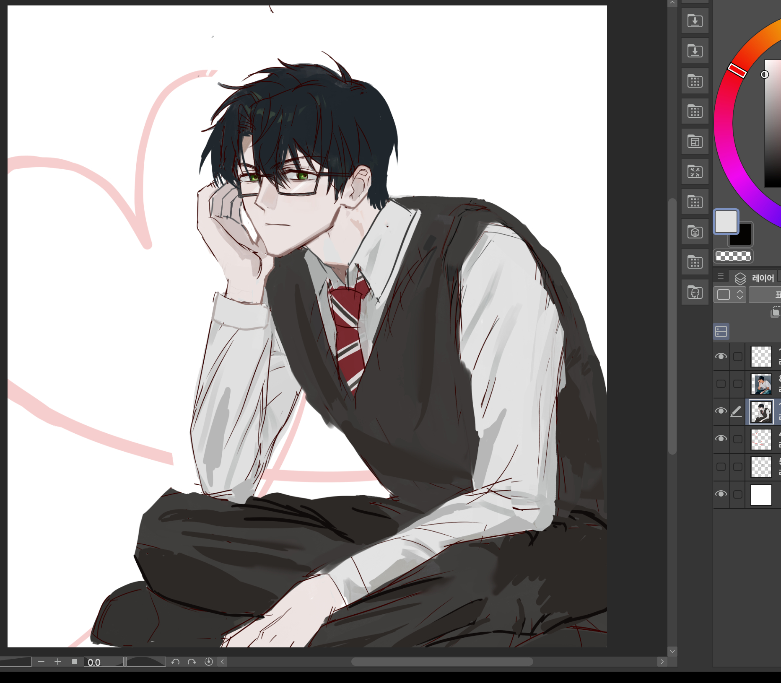Click the reset rotation button
781x683 pixels.
coord(208,662)
